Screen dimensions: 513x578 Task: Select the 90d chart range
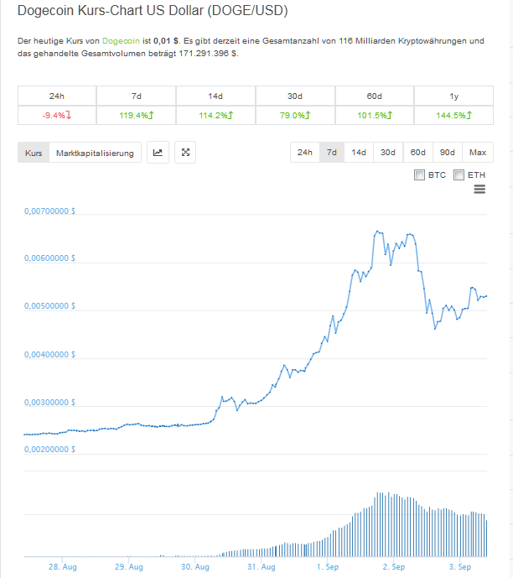[x=448, y=152]
